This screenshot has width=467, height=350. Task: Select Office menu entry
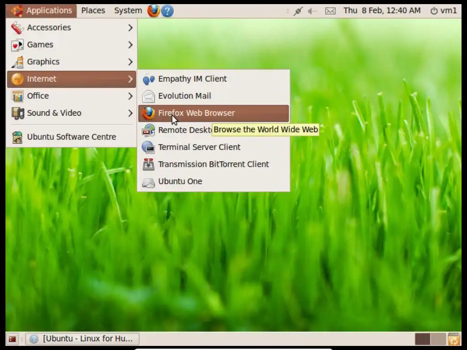click(x=72, y=96)
